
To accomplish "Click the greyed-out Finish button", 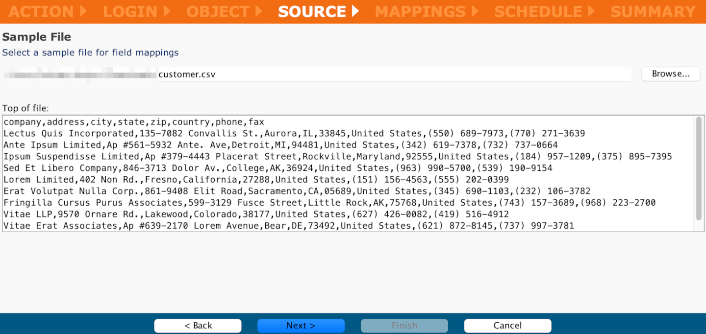I will [404, 326].
